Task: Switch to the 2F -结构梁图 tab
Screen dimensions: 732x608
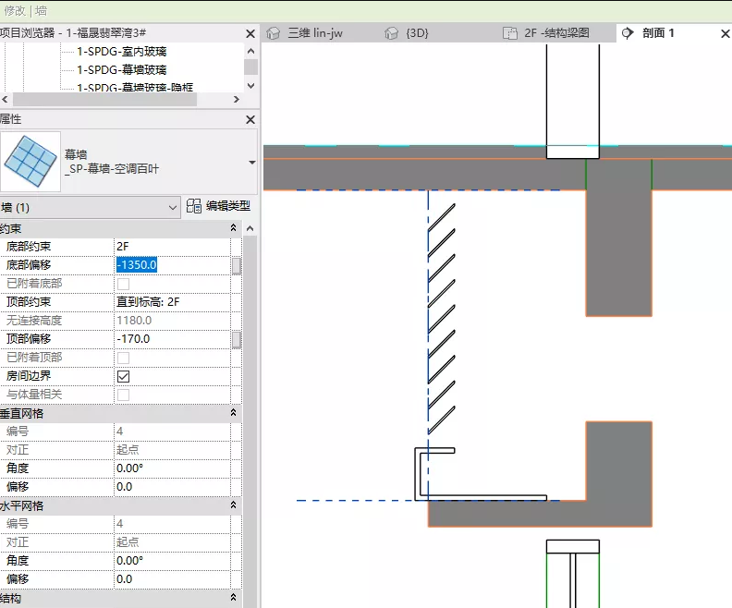Action: (556, 33)
